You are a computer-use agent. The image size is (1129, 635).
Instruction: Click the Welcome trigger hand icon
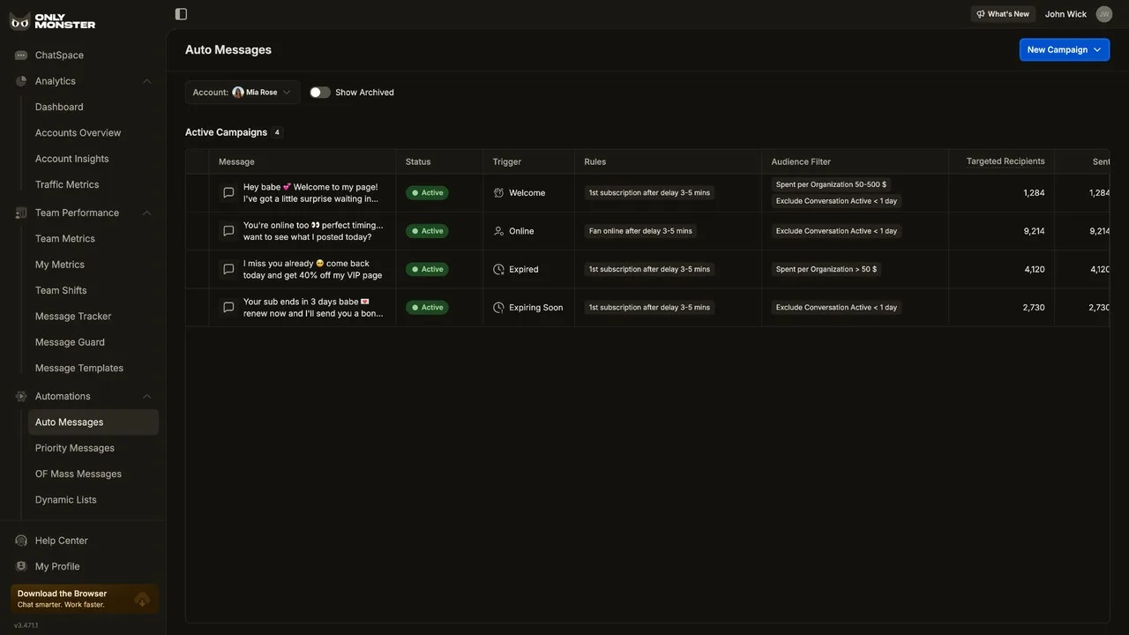coord(498,193)
